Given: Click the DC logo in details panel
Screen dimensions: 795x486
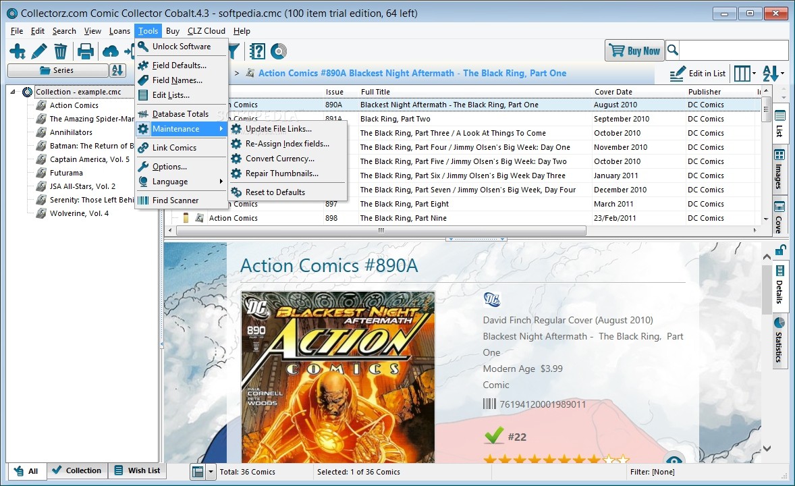Looking at the screenshot, I should coord(491,299).
